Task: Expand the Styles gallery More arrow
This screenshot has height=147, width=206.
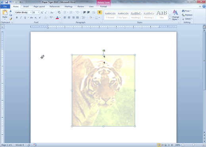Action: pos(170,19)
